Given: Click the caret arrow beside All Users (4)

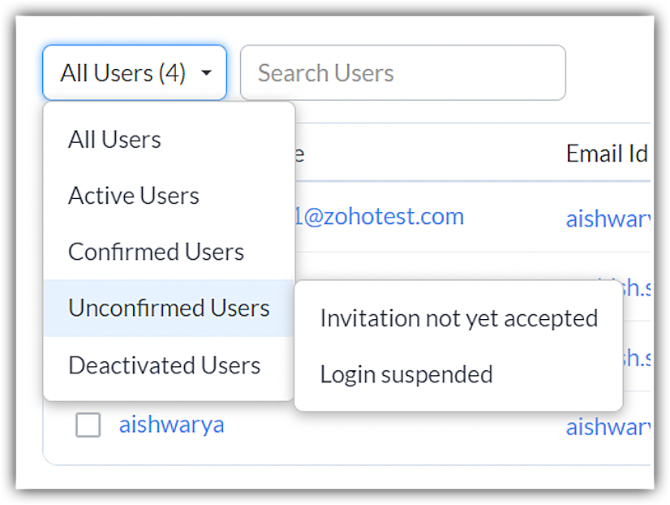Looking at the screenshot, I should coord(206,73).
